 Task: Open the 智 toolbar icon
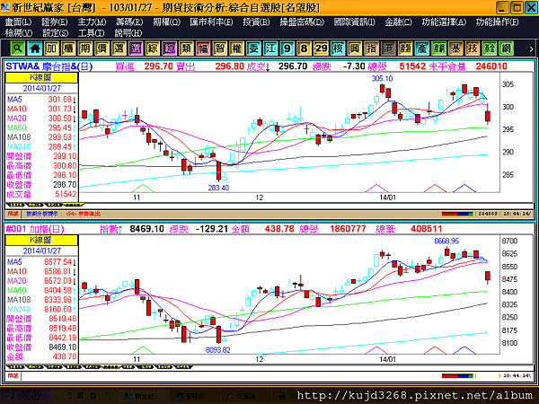pos(220,48)
